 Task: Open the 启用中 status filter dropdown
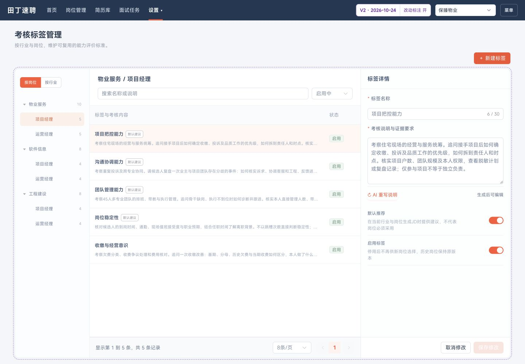pos(332,94)
